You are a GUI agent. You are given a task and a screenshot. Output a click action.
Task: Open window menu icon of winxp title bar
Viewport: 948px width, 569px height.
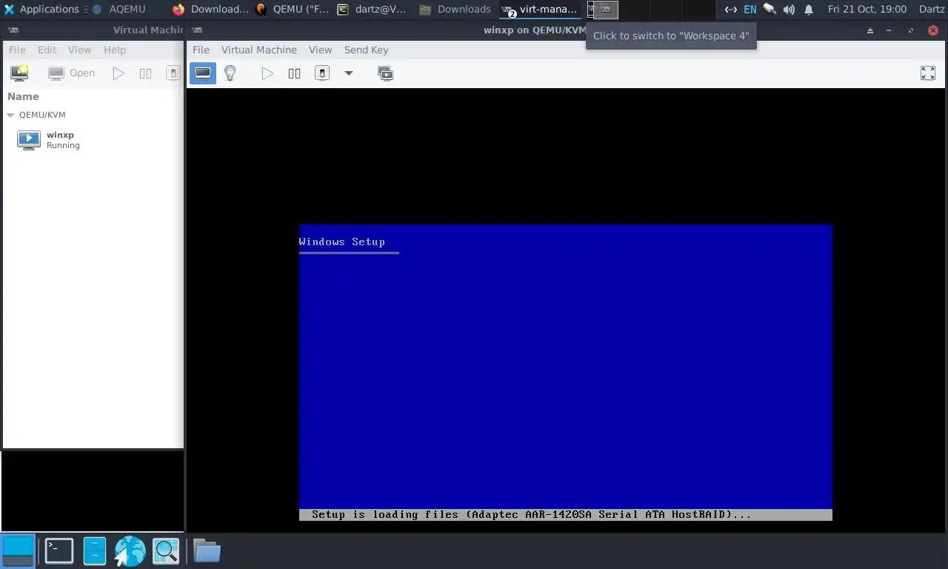[197, 30]
